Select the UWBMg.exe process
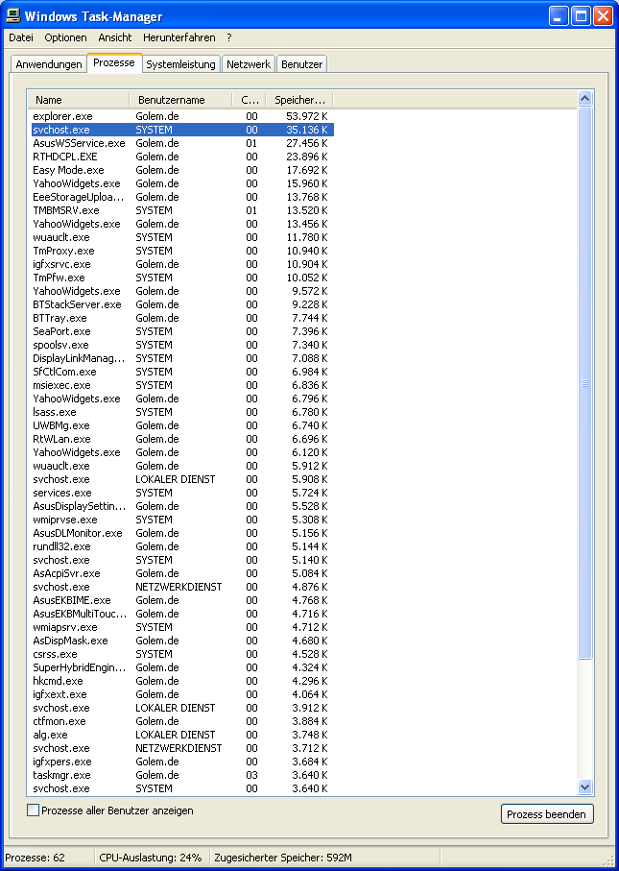This screenshot has height=871, width=619. (182, 425)
